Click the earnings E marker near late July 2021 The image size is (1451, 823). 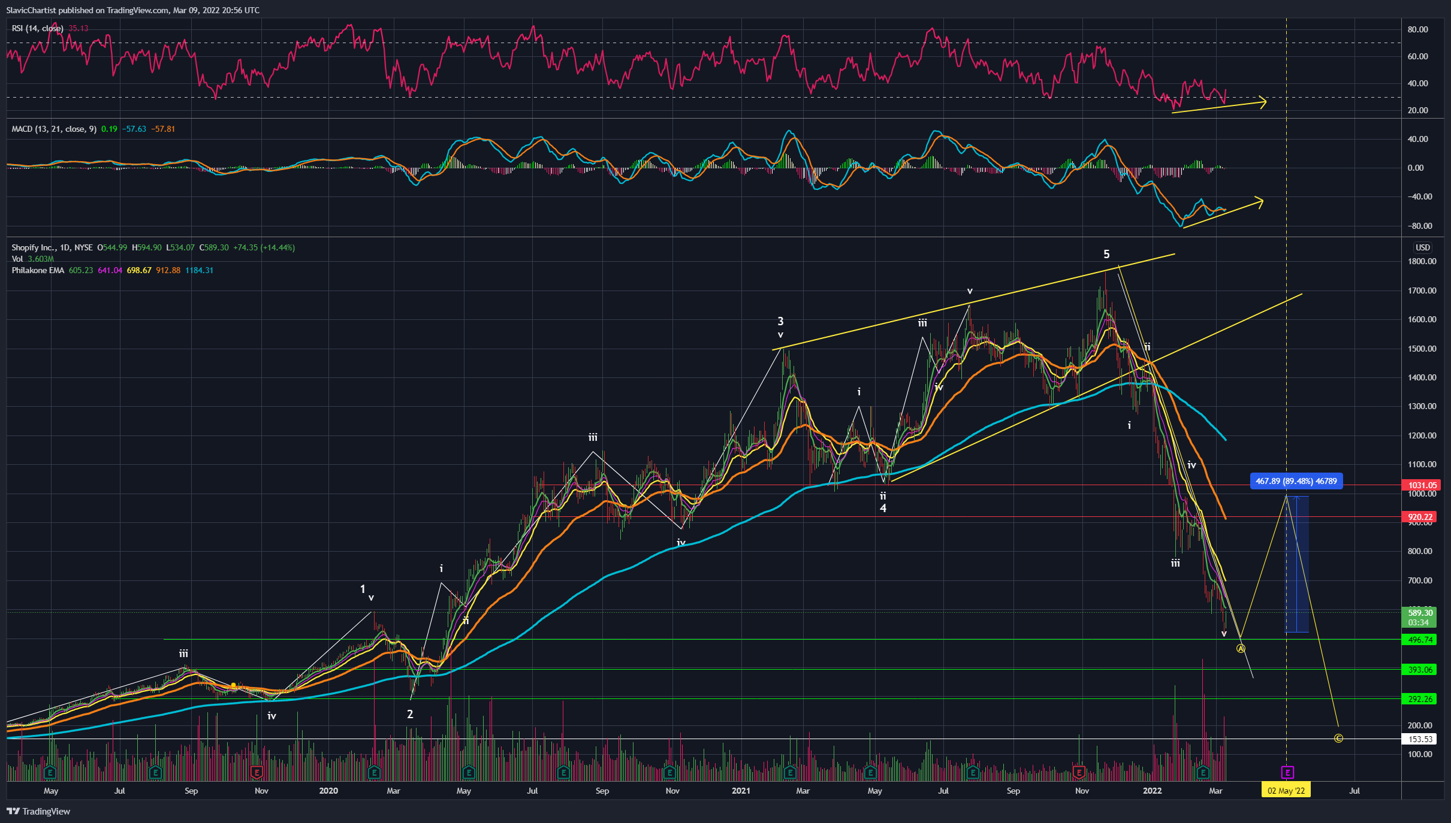coord(973,773)
